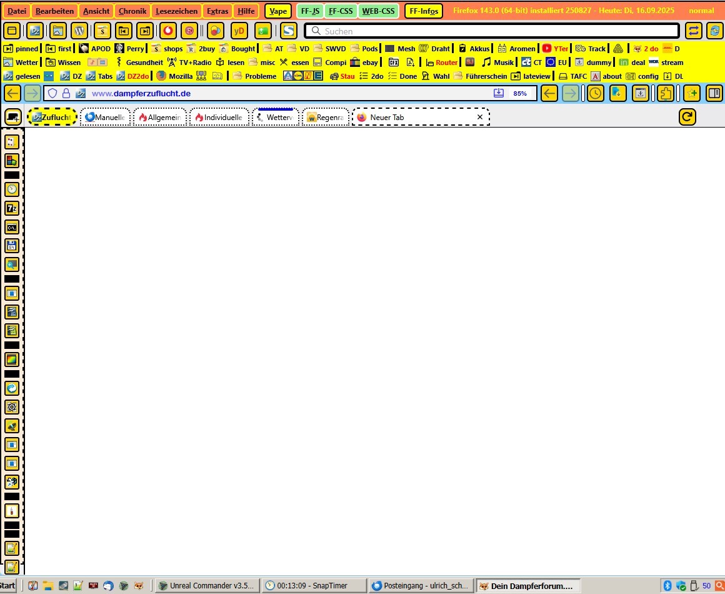Open the Hilfe menu

(246, 11)
